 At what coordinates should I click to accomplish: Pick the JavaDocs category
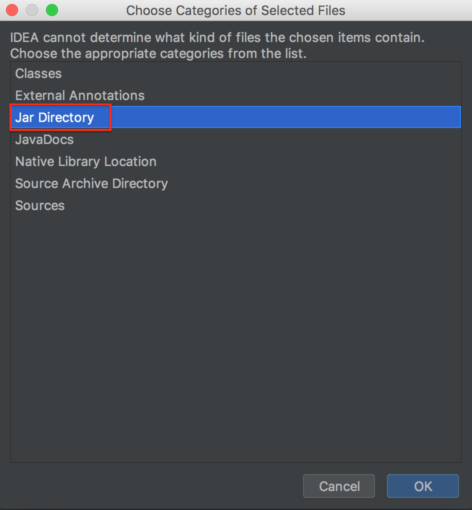point(44,139)
